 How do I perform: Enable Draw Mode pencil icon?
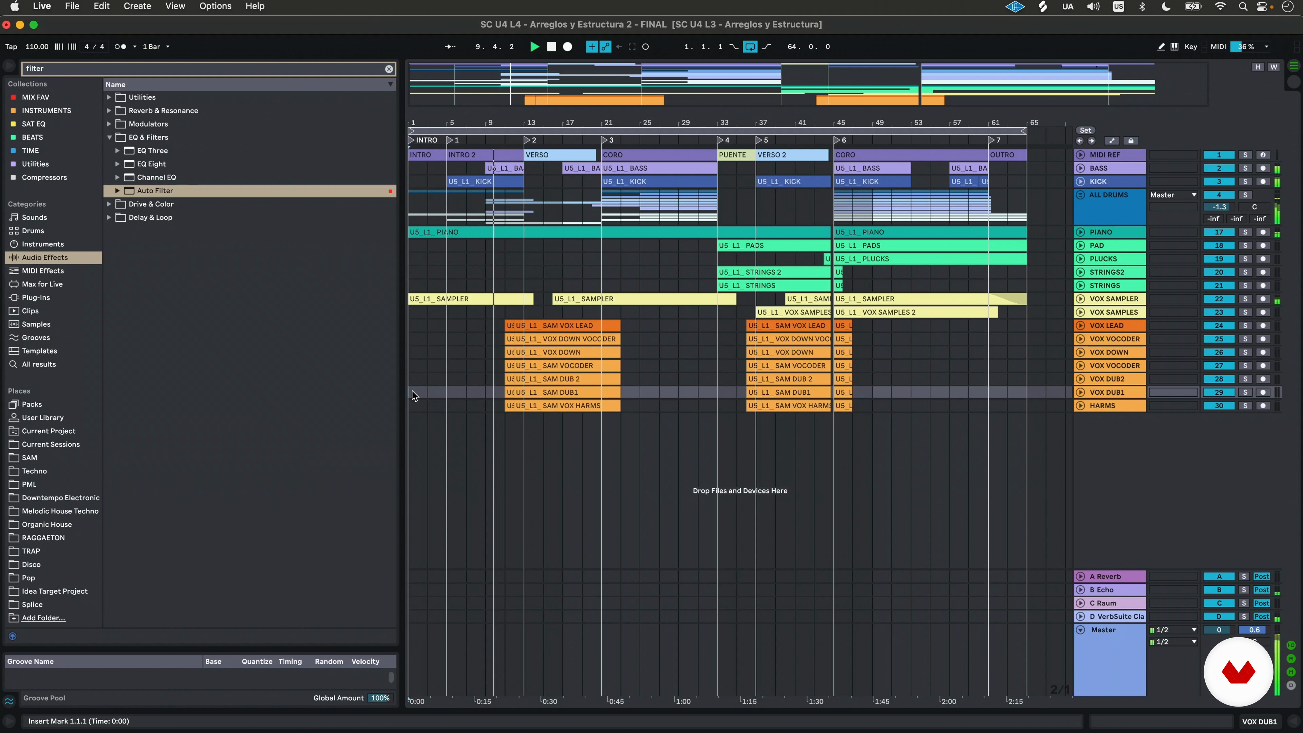[x=1161, y=46]
